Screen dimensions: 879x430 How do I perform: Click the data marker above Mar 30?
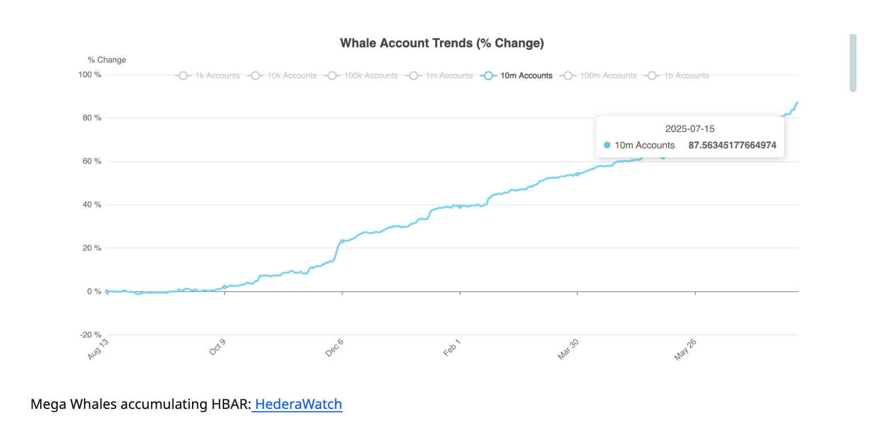(577, 174)
